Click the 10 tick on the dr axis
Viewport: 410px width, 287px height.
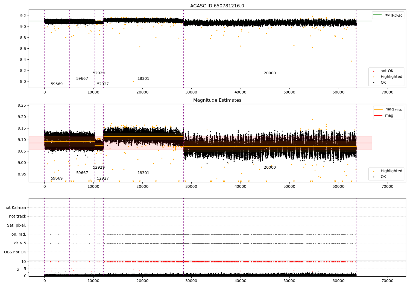pos(24,262)
